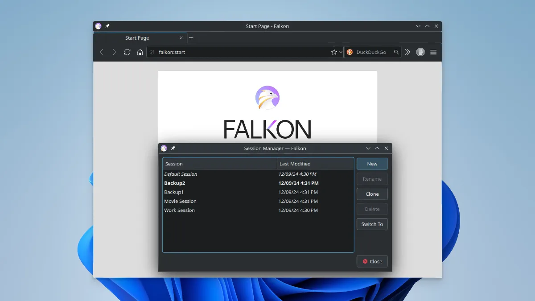
Task: Open a new tab with the plus
Action: point(191,38)
